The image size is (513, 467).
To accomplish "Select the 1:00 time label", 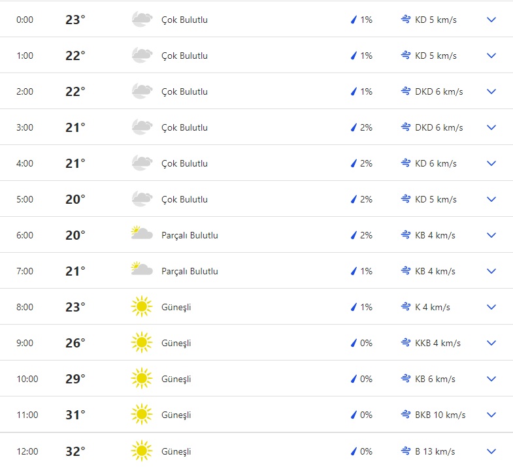I will (25, 56).
